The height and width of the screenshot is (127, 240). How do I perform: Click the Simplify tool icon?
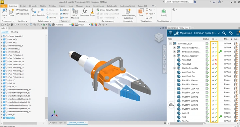(164, 11)
